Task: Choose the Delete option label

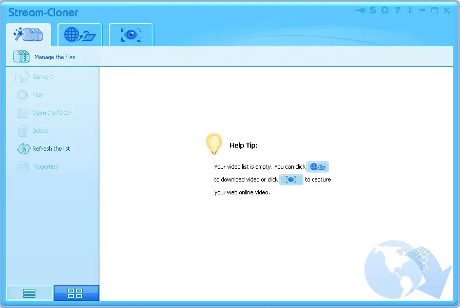Action: pos(41,131)
